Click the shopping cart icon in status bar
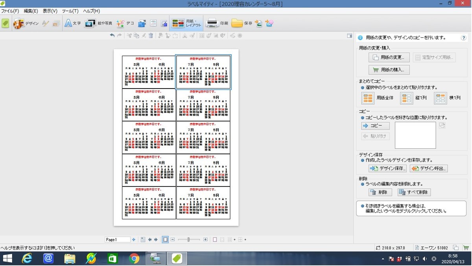 pyautogui.click(x=466, y=248)
